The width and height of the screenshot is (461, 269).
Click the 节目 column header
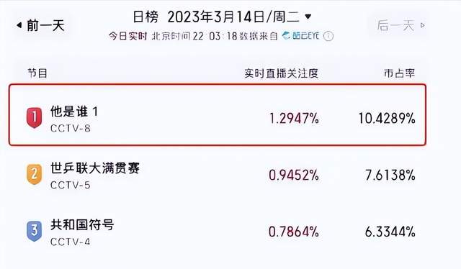point(37,73)
